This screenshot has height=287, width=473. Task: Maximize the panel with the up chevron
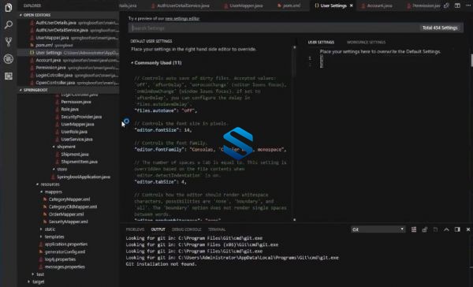(x=446, y=229)
